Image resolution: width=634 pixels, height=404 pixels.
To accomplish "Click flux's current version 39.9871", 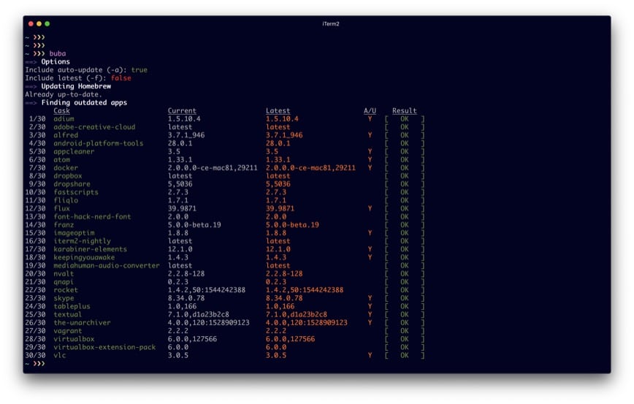I will pos(182,208).
